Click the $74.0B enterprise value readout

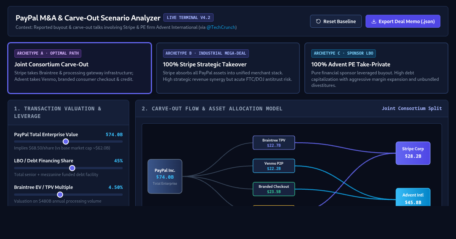coord(114,134)
